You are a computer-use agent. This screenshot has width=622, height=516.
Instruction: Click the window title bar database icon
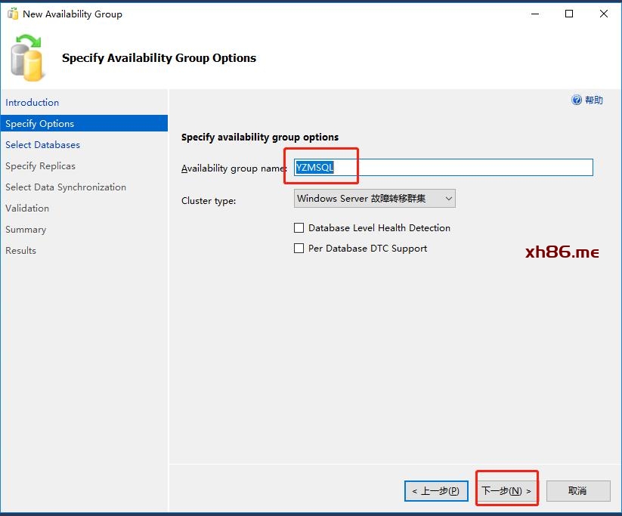(x=12, y=14)
